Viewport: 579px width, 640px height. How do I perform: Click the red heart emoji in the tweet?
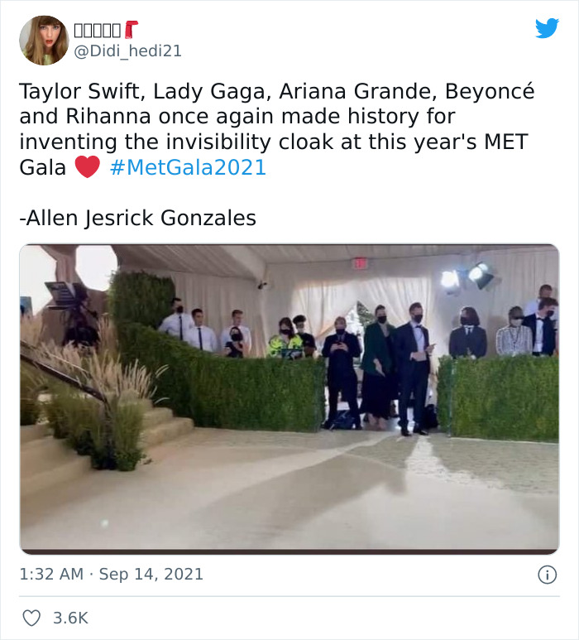(x=87, y=167)
